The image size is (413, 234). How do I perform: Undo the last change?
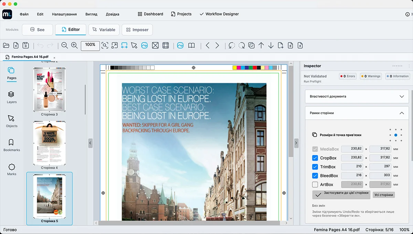[x=40, y=45]
